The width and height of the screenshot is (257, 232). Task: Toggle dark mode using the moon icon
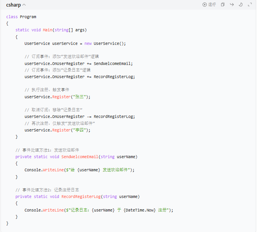[x=240, y=5]
